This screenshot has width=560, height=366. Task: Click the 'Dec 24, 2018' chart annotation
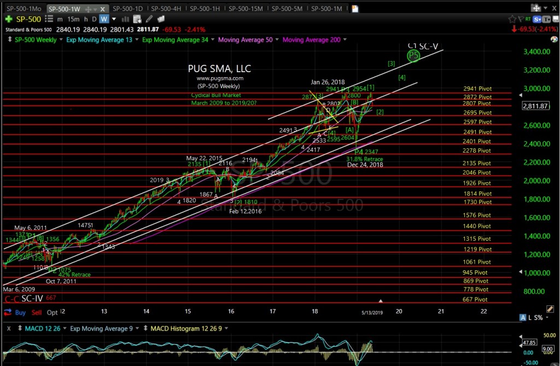point(365,165)
